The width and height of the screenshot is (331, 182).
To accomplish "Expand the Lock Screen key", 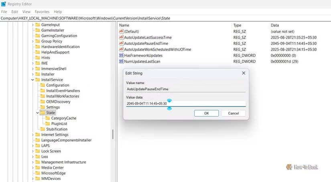I will pyautogui.click(x=33, y=151).
